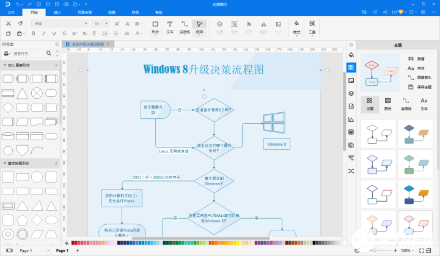Collapse the right panel with double chevron
This screenshot has width=440, height=256.
pos(351,44)
